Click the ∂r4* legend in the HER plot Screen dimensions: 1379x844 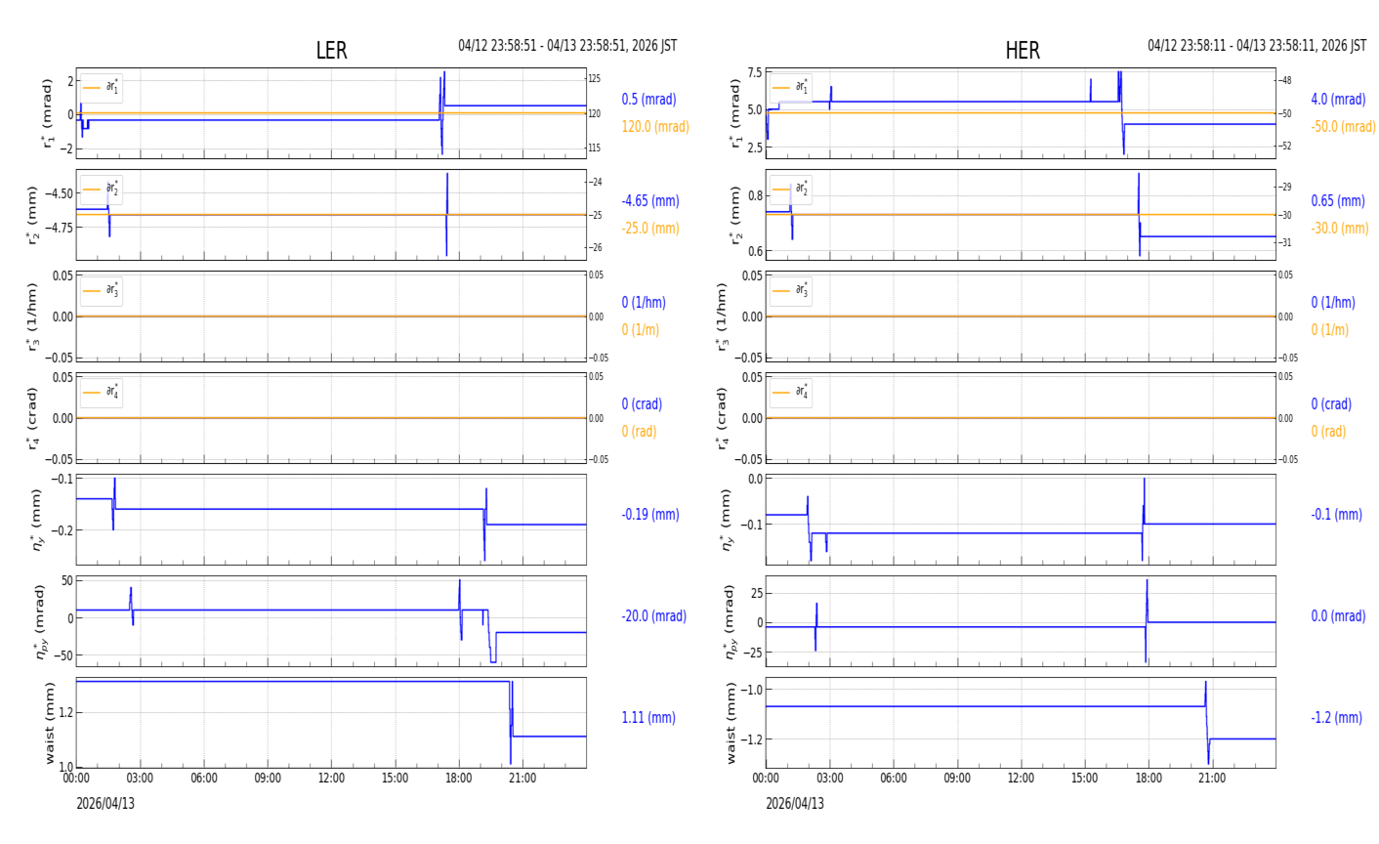(x=791, y=392)
